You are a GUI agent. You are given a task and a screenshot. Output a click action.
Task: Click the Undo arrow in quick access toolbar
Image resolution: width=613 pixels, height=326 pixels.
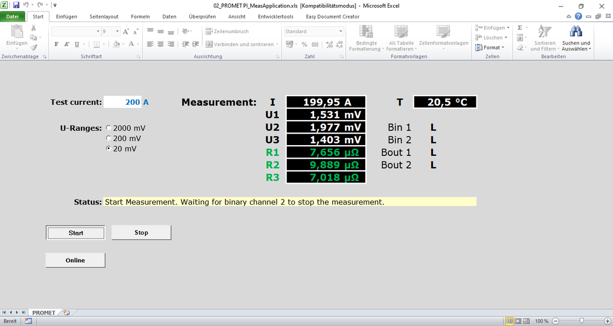tap(26, 5)
